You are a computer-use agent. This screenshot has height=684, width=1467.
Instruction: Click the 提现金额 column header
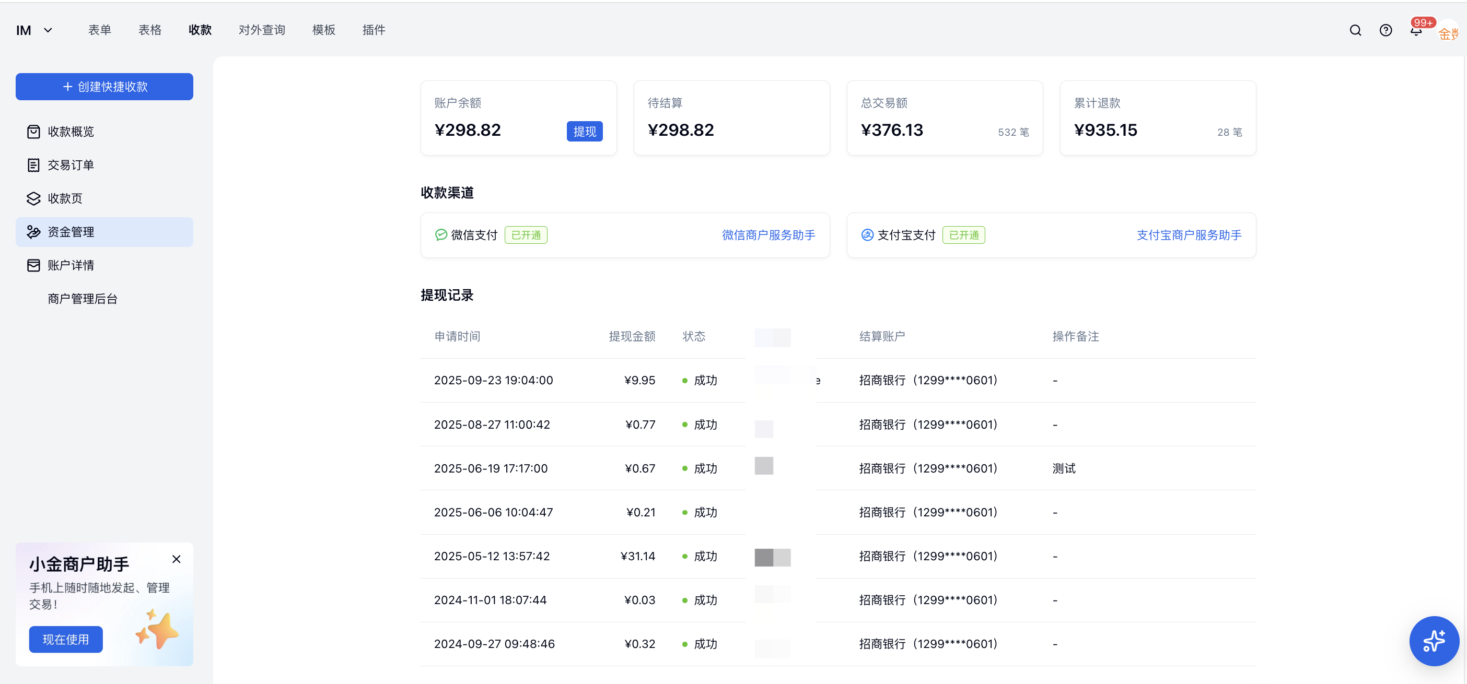[632, 336]
